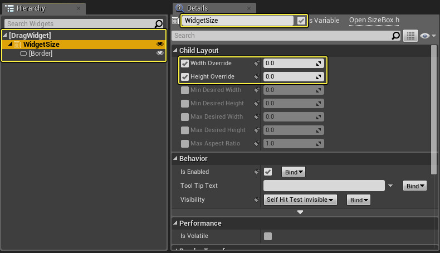This screenshot has height=253, width=440.
Task: Open the Details view options eye icon
Action: click(x=426, y=36)
